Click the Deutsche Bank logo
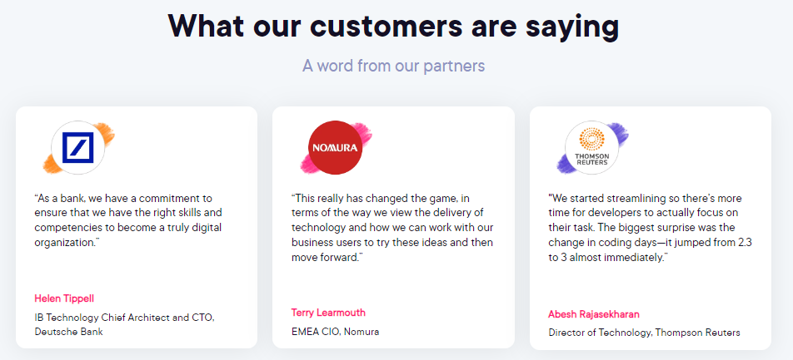793x360 pixels. [x=78, y=148]
